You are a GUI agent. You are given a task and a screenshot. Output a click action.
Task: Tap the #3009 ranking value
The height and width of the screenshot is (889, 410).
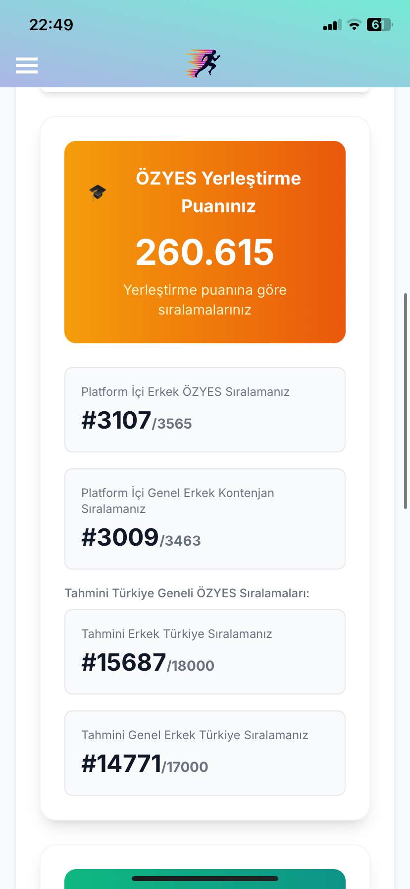coord(120,538)
